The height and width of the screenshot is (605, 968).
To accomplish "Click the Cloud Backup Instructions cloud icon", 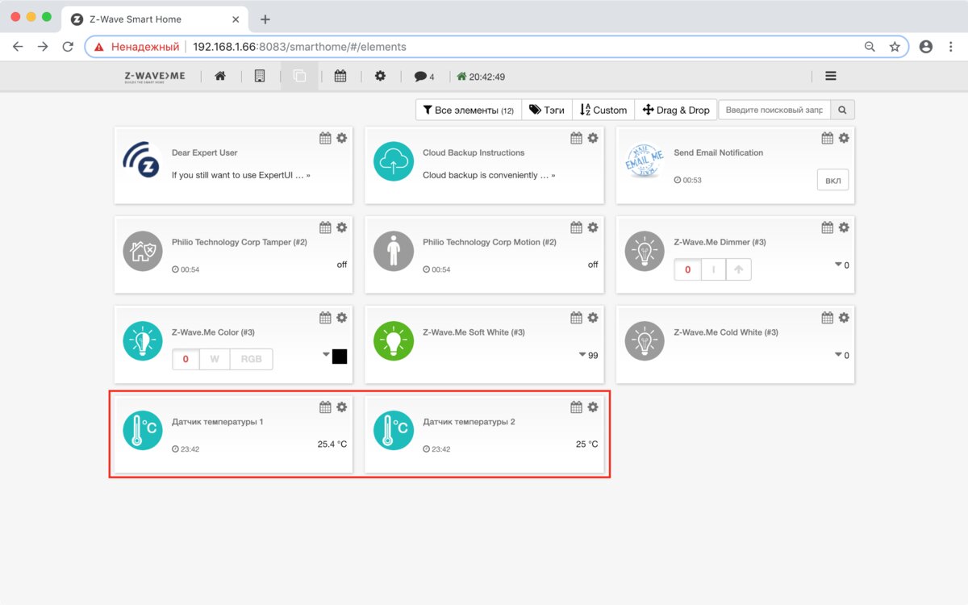I will point(393,163).
